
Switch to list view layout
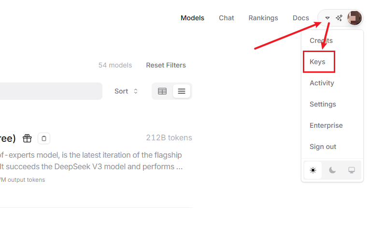182,91
